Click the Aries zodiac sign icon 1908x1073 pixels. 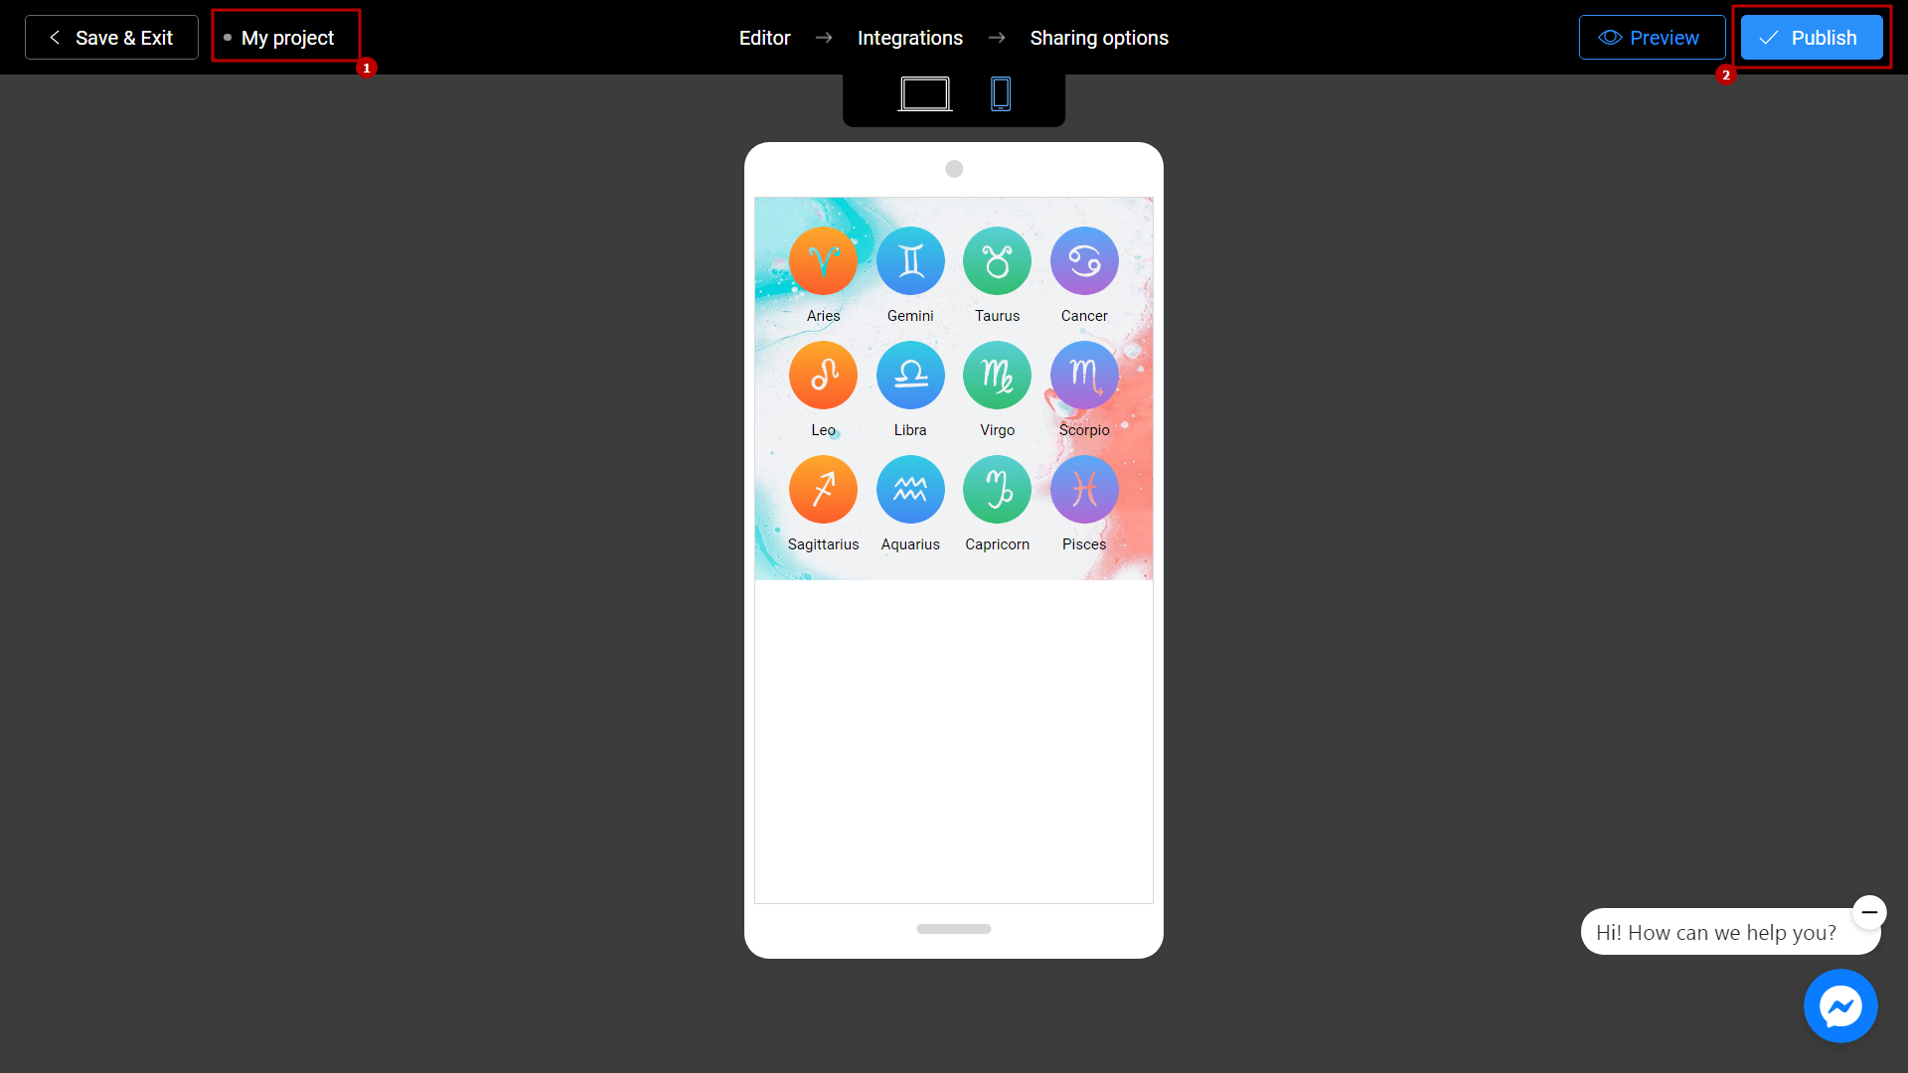tap(823, 259)
